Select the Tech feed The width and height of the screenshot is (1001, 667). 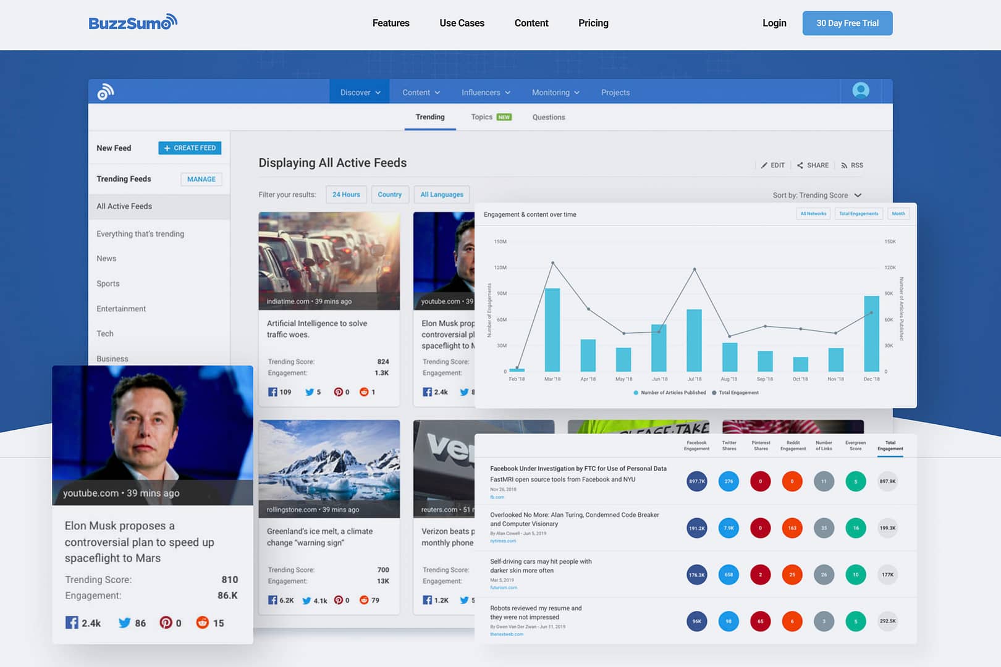coord(105,333)
